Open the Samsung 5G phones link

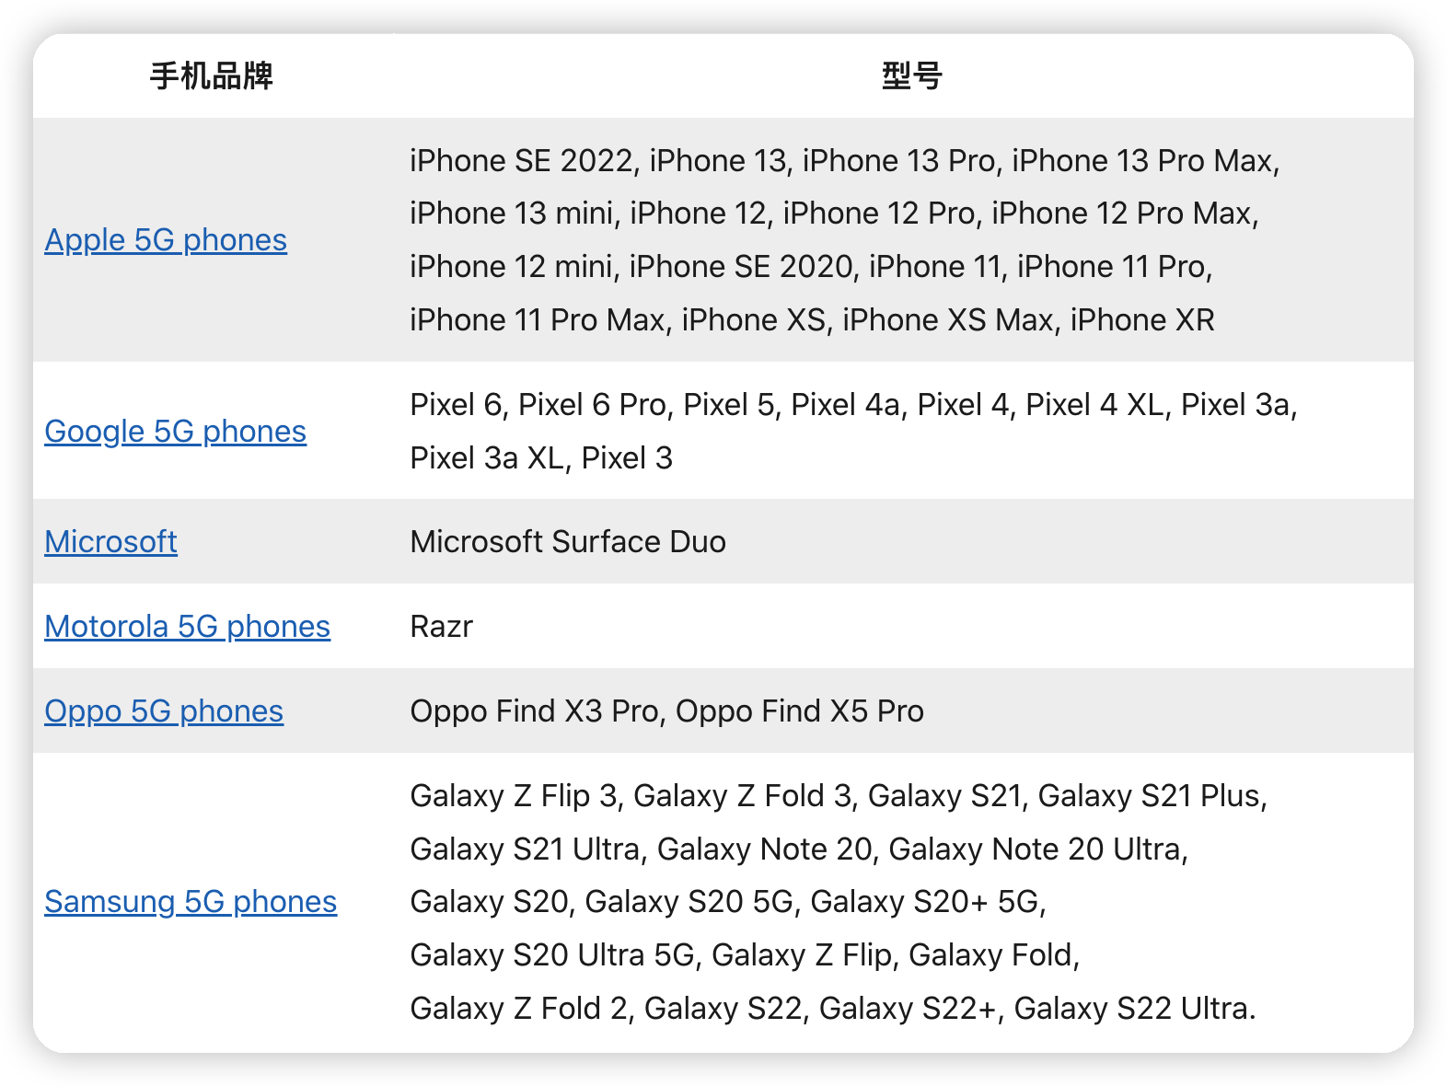click(x=191, y=902)
